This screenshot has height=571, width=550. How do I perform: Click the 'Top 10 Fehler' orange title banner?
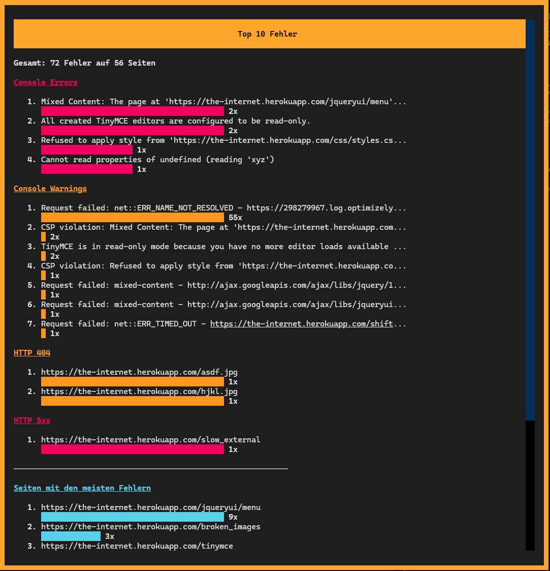[x=268, y=34]
